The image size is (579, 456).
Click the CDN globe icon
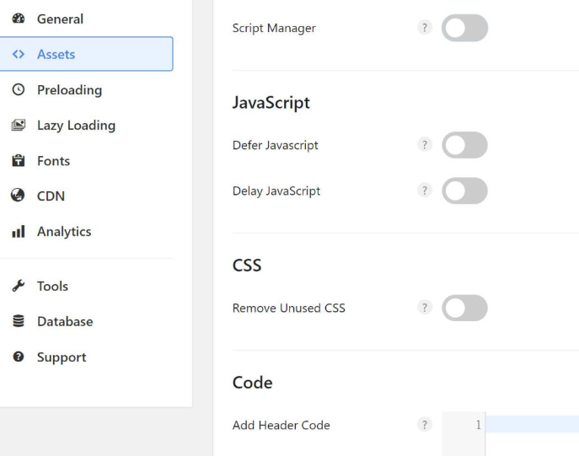point(18,196)
